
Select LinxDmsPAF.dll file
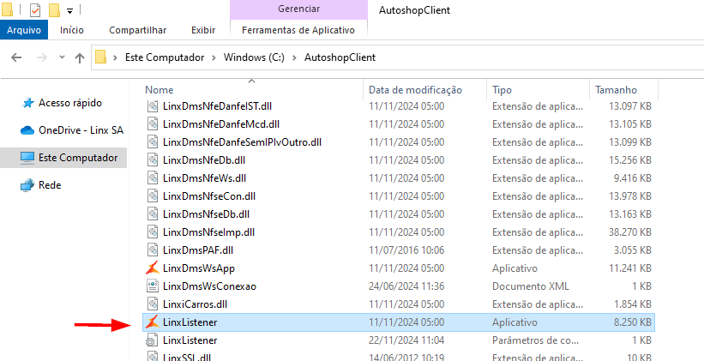198,250
